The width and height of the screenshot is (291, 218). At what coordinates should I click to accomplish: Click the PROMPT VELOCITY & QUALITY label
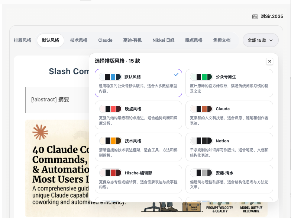[220, 209]
